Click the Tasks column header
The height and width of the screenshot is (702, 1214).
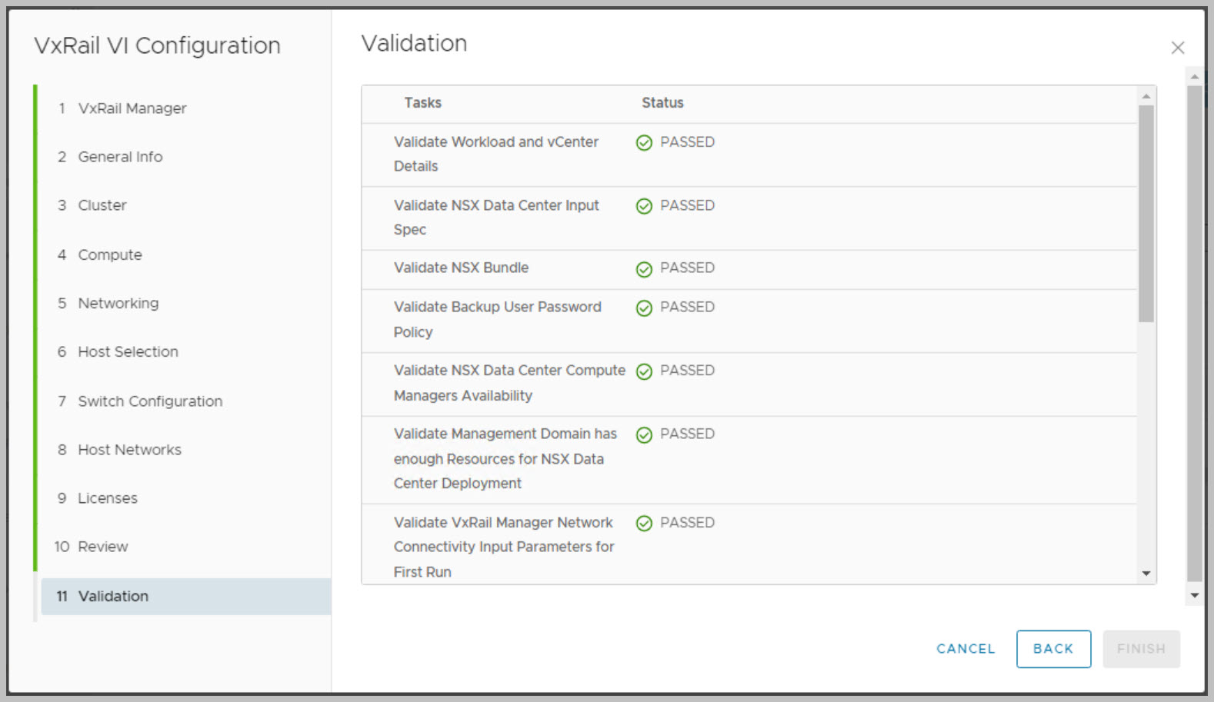(x=423, y=103)
